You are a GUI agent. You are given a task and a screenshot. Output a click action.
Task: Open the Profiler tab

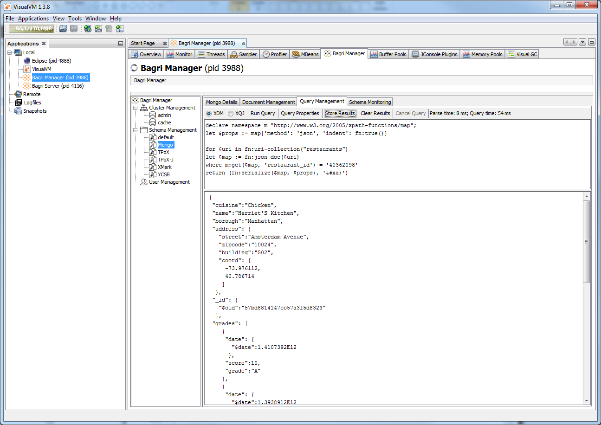tap(275, 54)
